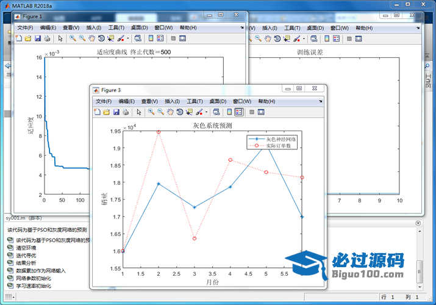
Task: Select Rotate 3D tool in Figure 3
Action: 180,112
